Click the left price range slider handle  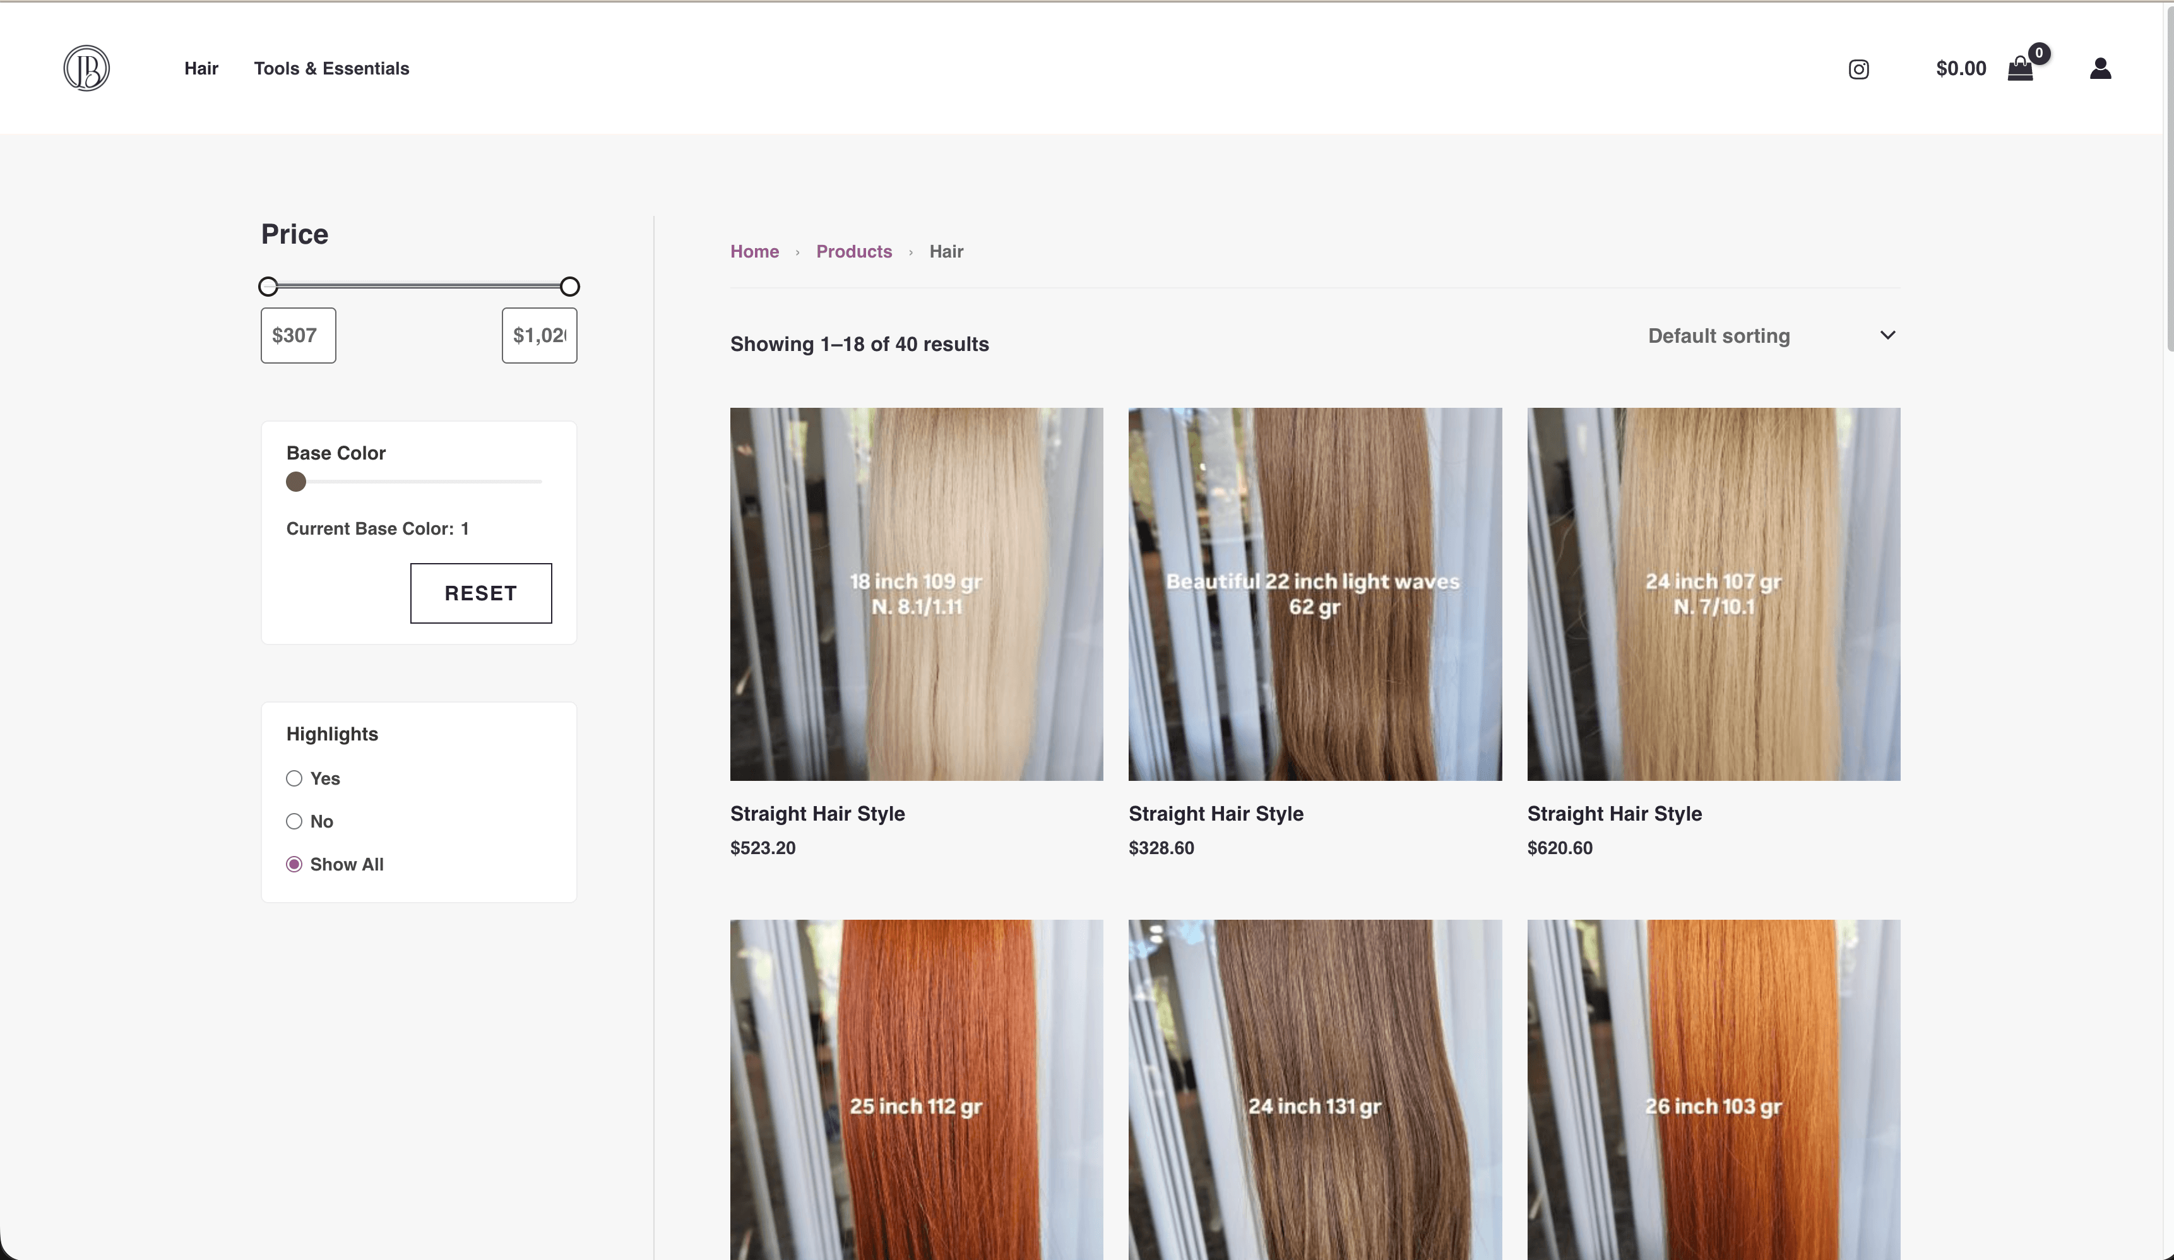[268, 286]
